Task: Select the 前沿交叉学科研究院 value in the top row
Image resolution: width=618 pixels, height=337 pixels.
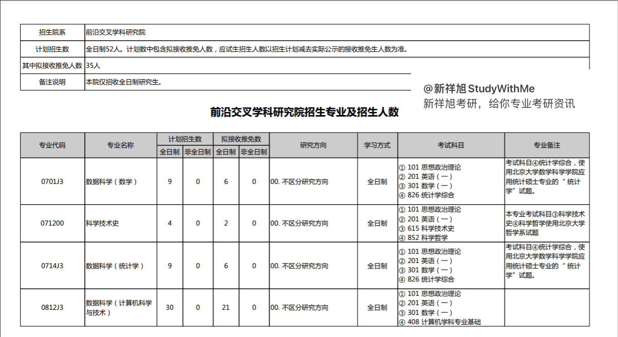Action: 116,32
